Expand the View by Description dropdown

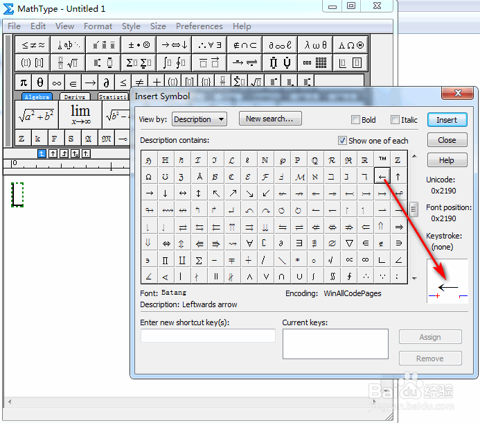(x=199, y=119)
